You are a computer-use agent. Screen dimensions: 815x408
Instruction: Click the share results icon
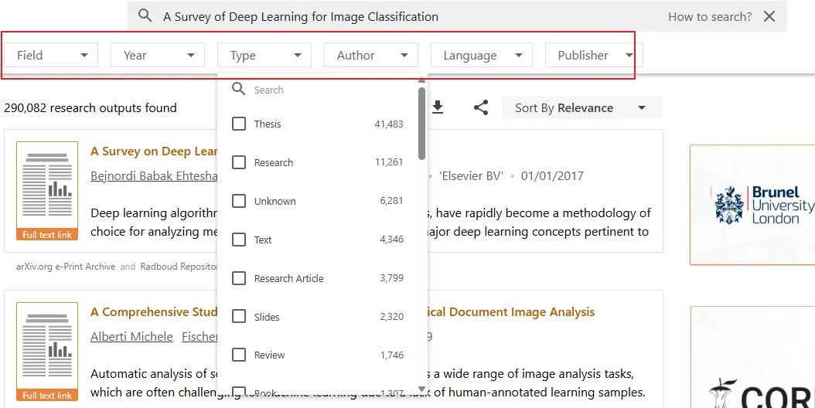click(x=481, y=107)
